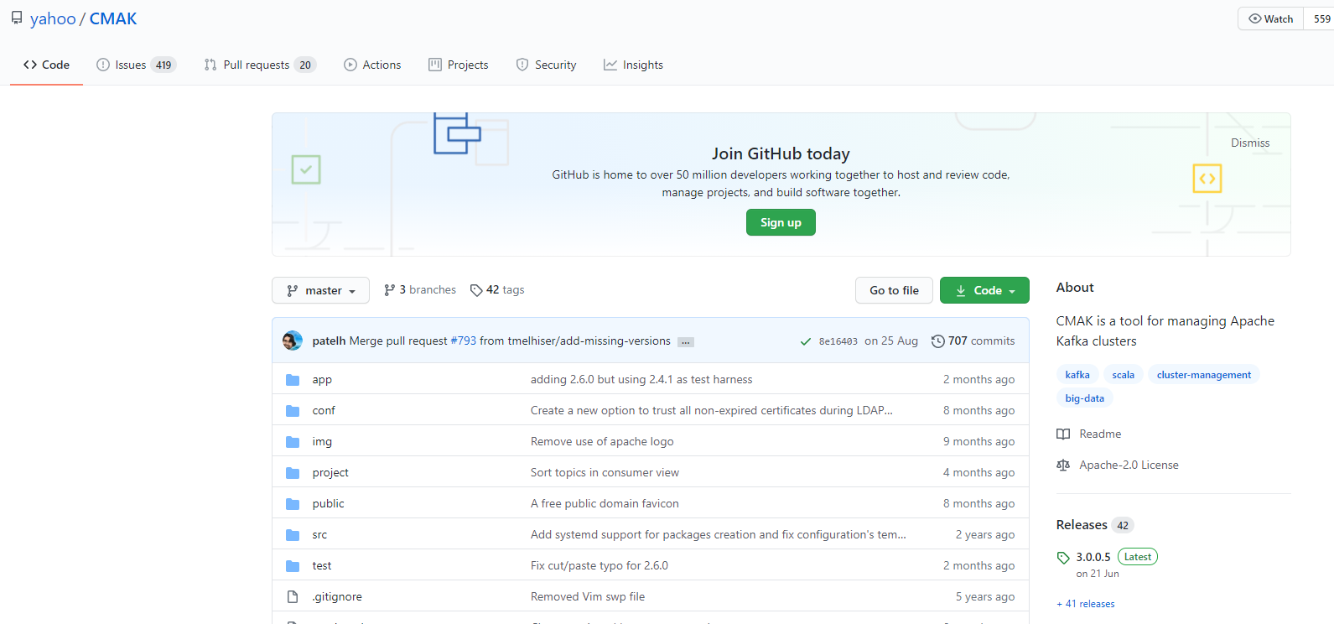Click the kafka topic tag
The width and height of the screenshot is (1334, 624).
click(x=1077, y=375)
